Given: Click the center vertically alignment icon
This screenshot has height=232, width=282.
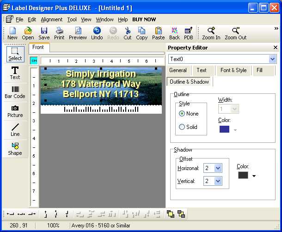Looking at the screenshot, I should point(56,214).
